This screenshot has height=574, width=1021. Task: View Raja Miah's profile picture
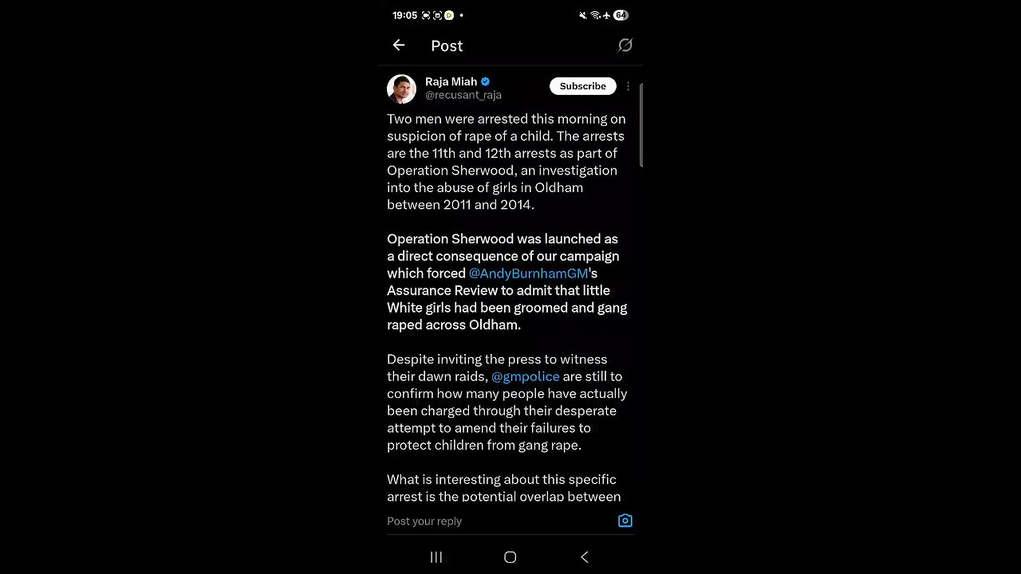[401, 88]
